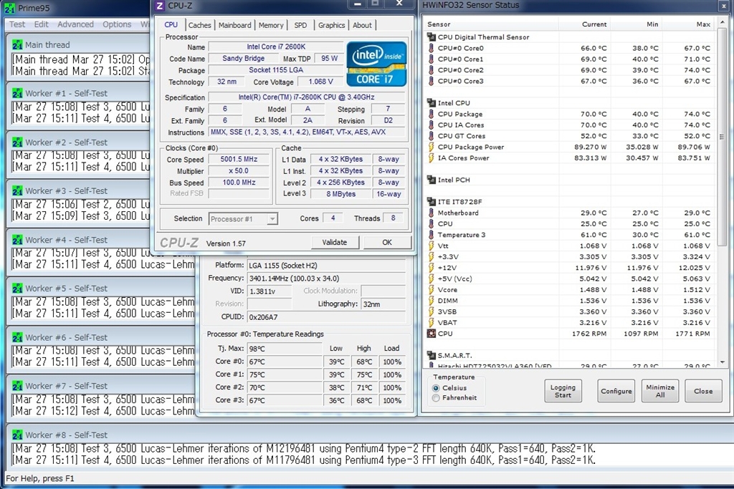Open the Advanced menu in Prime95
734x489 pixels.
point(75,24)
